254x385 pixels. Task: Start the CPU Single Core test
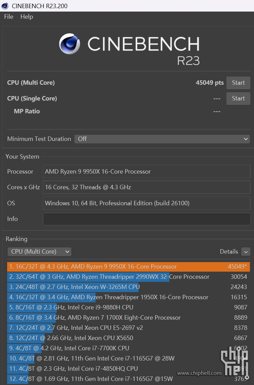click(238, 98)
